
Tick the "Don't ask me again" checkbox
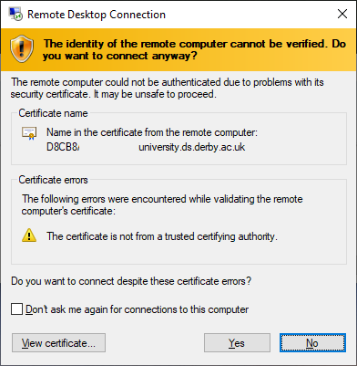point(16,309)
